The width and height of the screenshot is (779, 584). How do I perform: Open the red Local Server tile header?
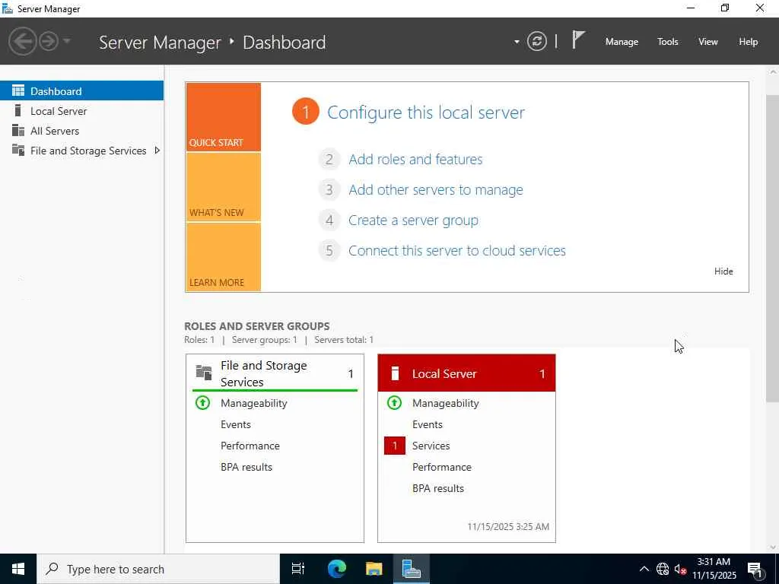tap(466, 373)
